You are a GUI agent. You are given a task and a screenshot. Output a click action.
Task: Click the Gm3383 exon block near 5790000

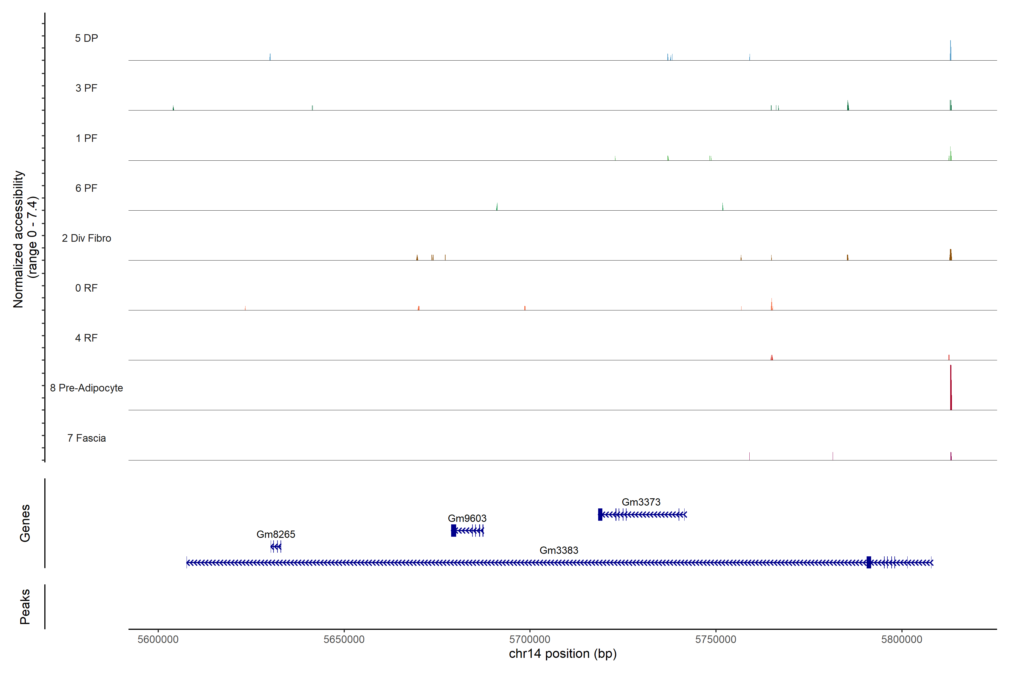[869, 562]
